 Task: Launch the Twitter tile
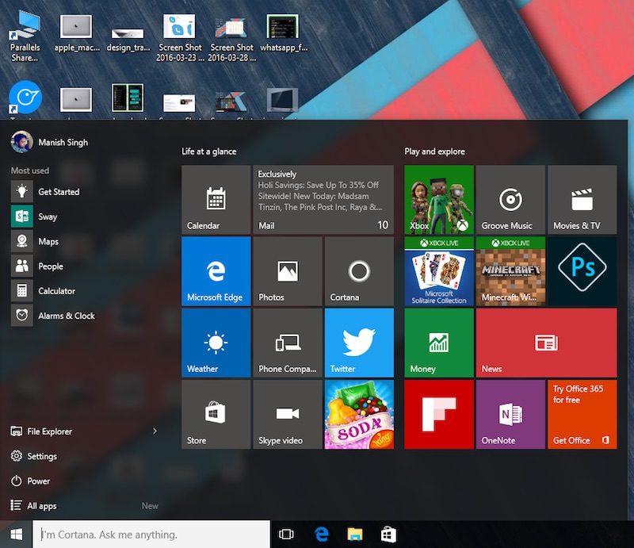pyautogui.click(x=358, y=343)
